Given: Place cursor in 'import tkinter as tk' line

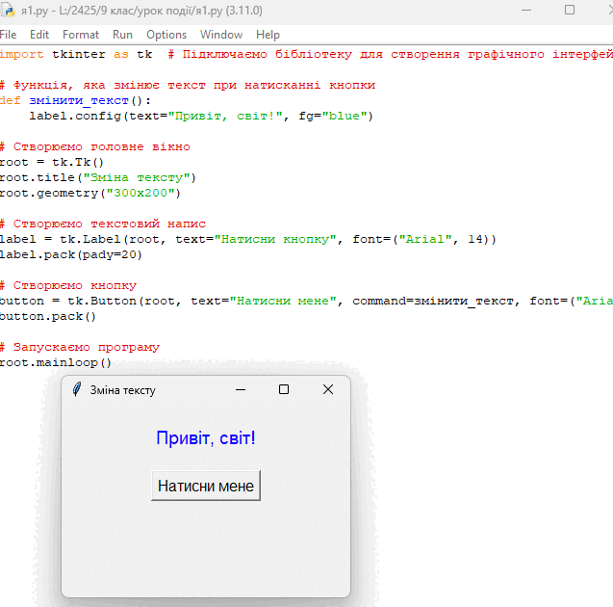Looking at the screenshot, I should tap(76, 54).
